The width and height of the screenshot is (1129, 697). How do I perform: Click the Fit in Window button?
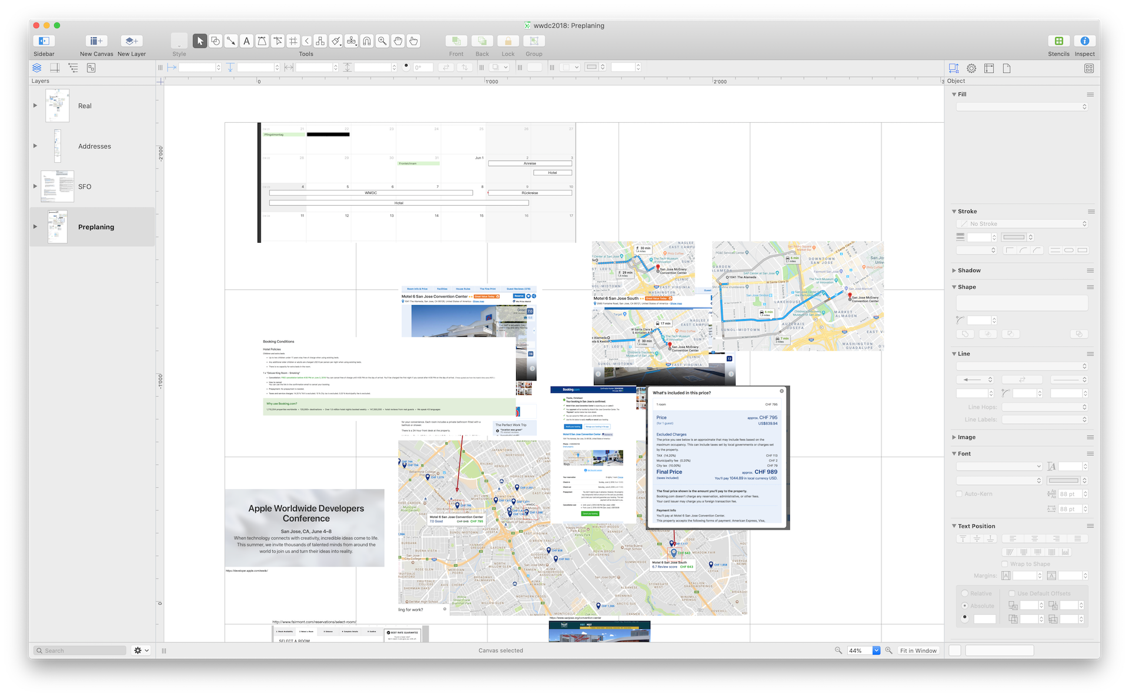pos(918,651)
